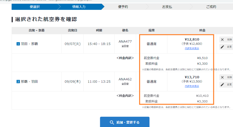The image size is (233, 127).
Task: Click the magnifier icon on 追加・変更する button
Action: [x=112, y=122]
